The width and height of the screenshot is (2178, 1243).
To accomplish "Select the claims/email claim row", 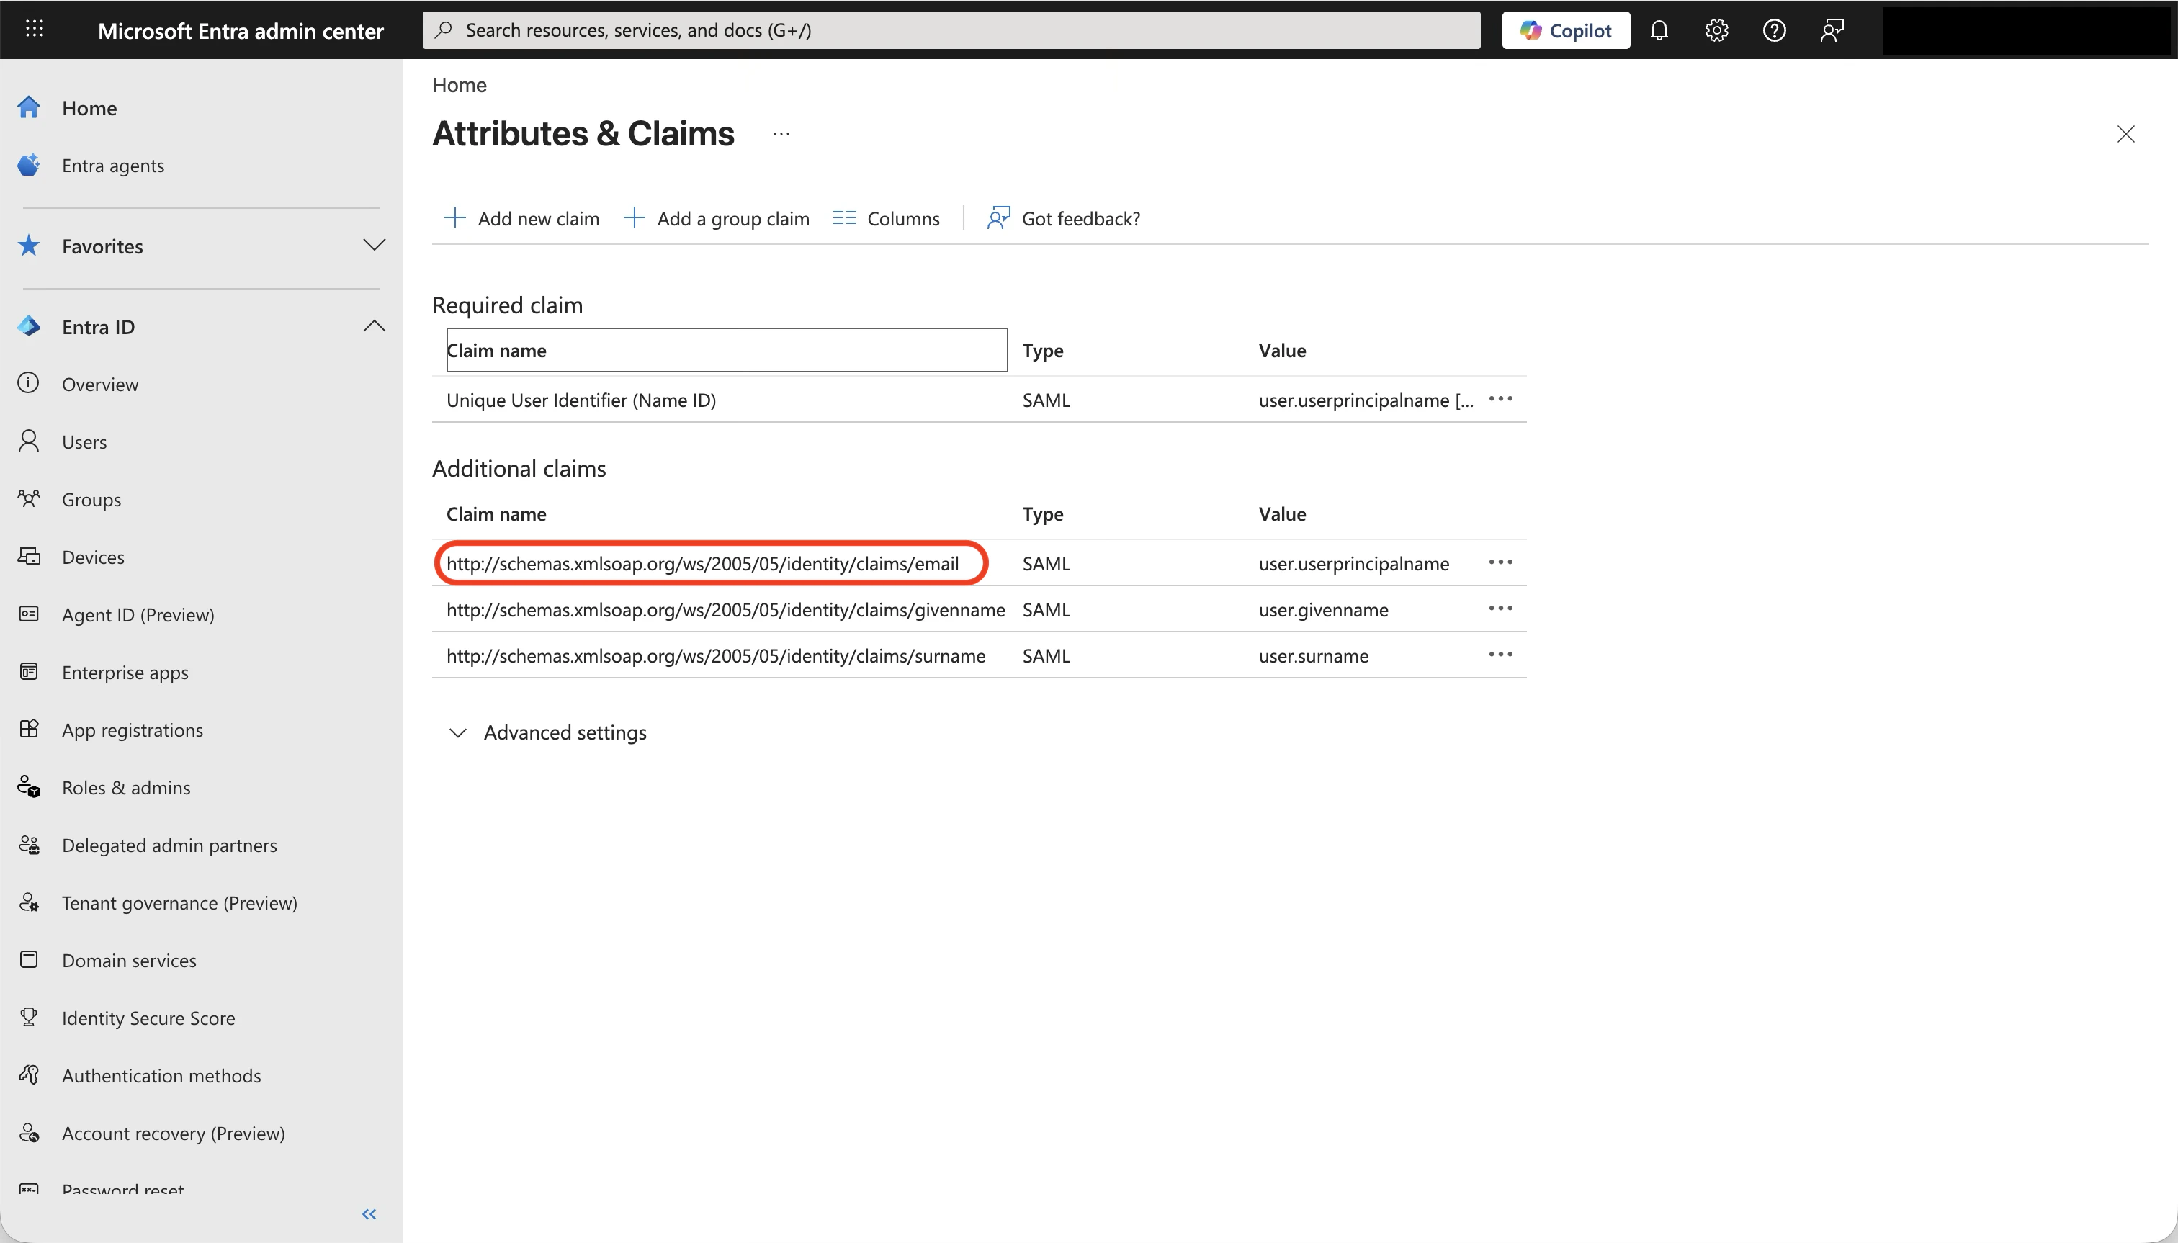I will [703, 563].
